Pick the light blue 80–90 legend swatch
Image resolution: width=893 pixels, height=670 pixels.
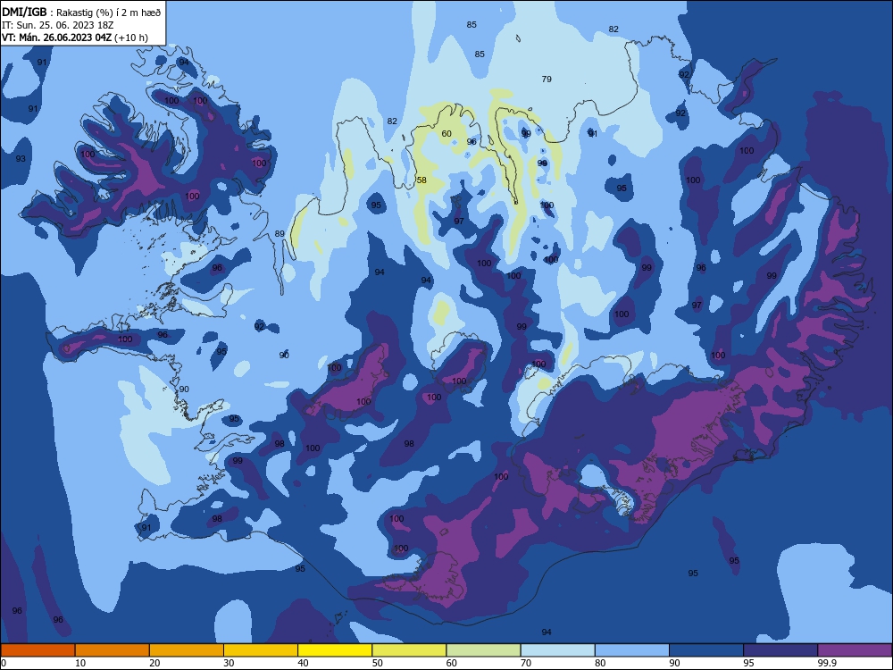(632, 650)
